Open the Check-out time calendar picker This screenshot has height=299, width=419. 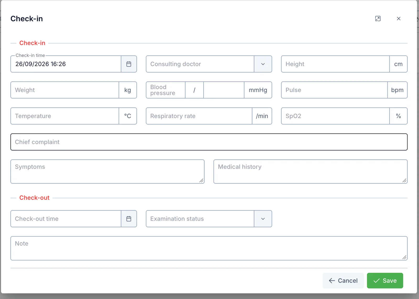click(x=129, y=219)
